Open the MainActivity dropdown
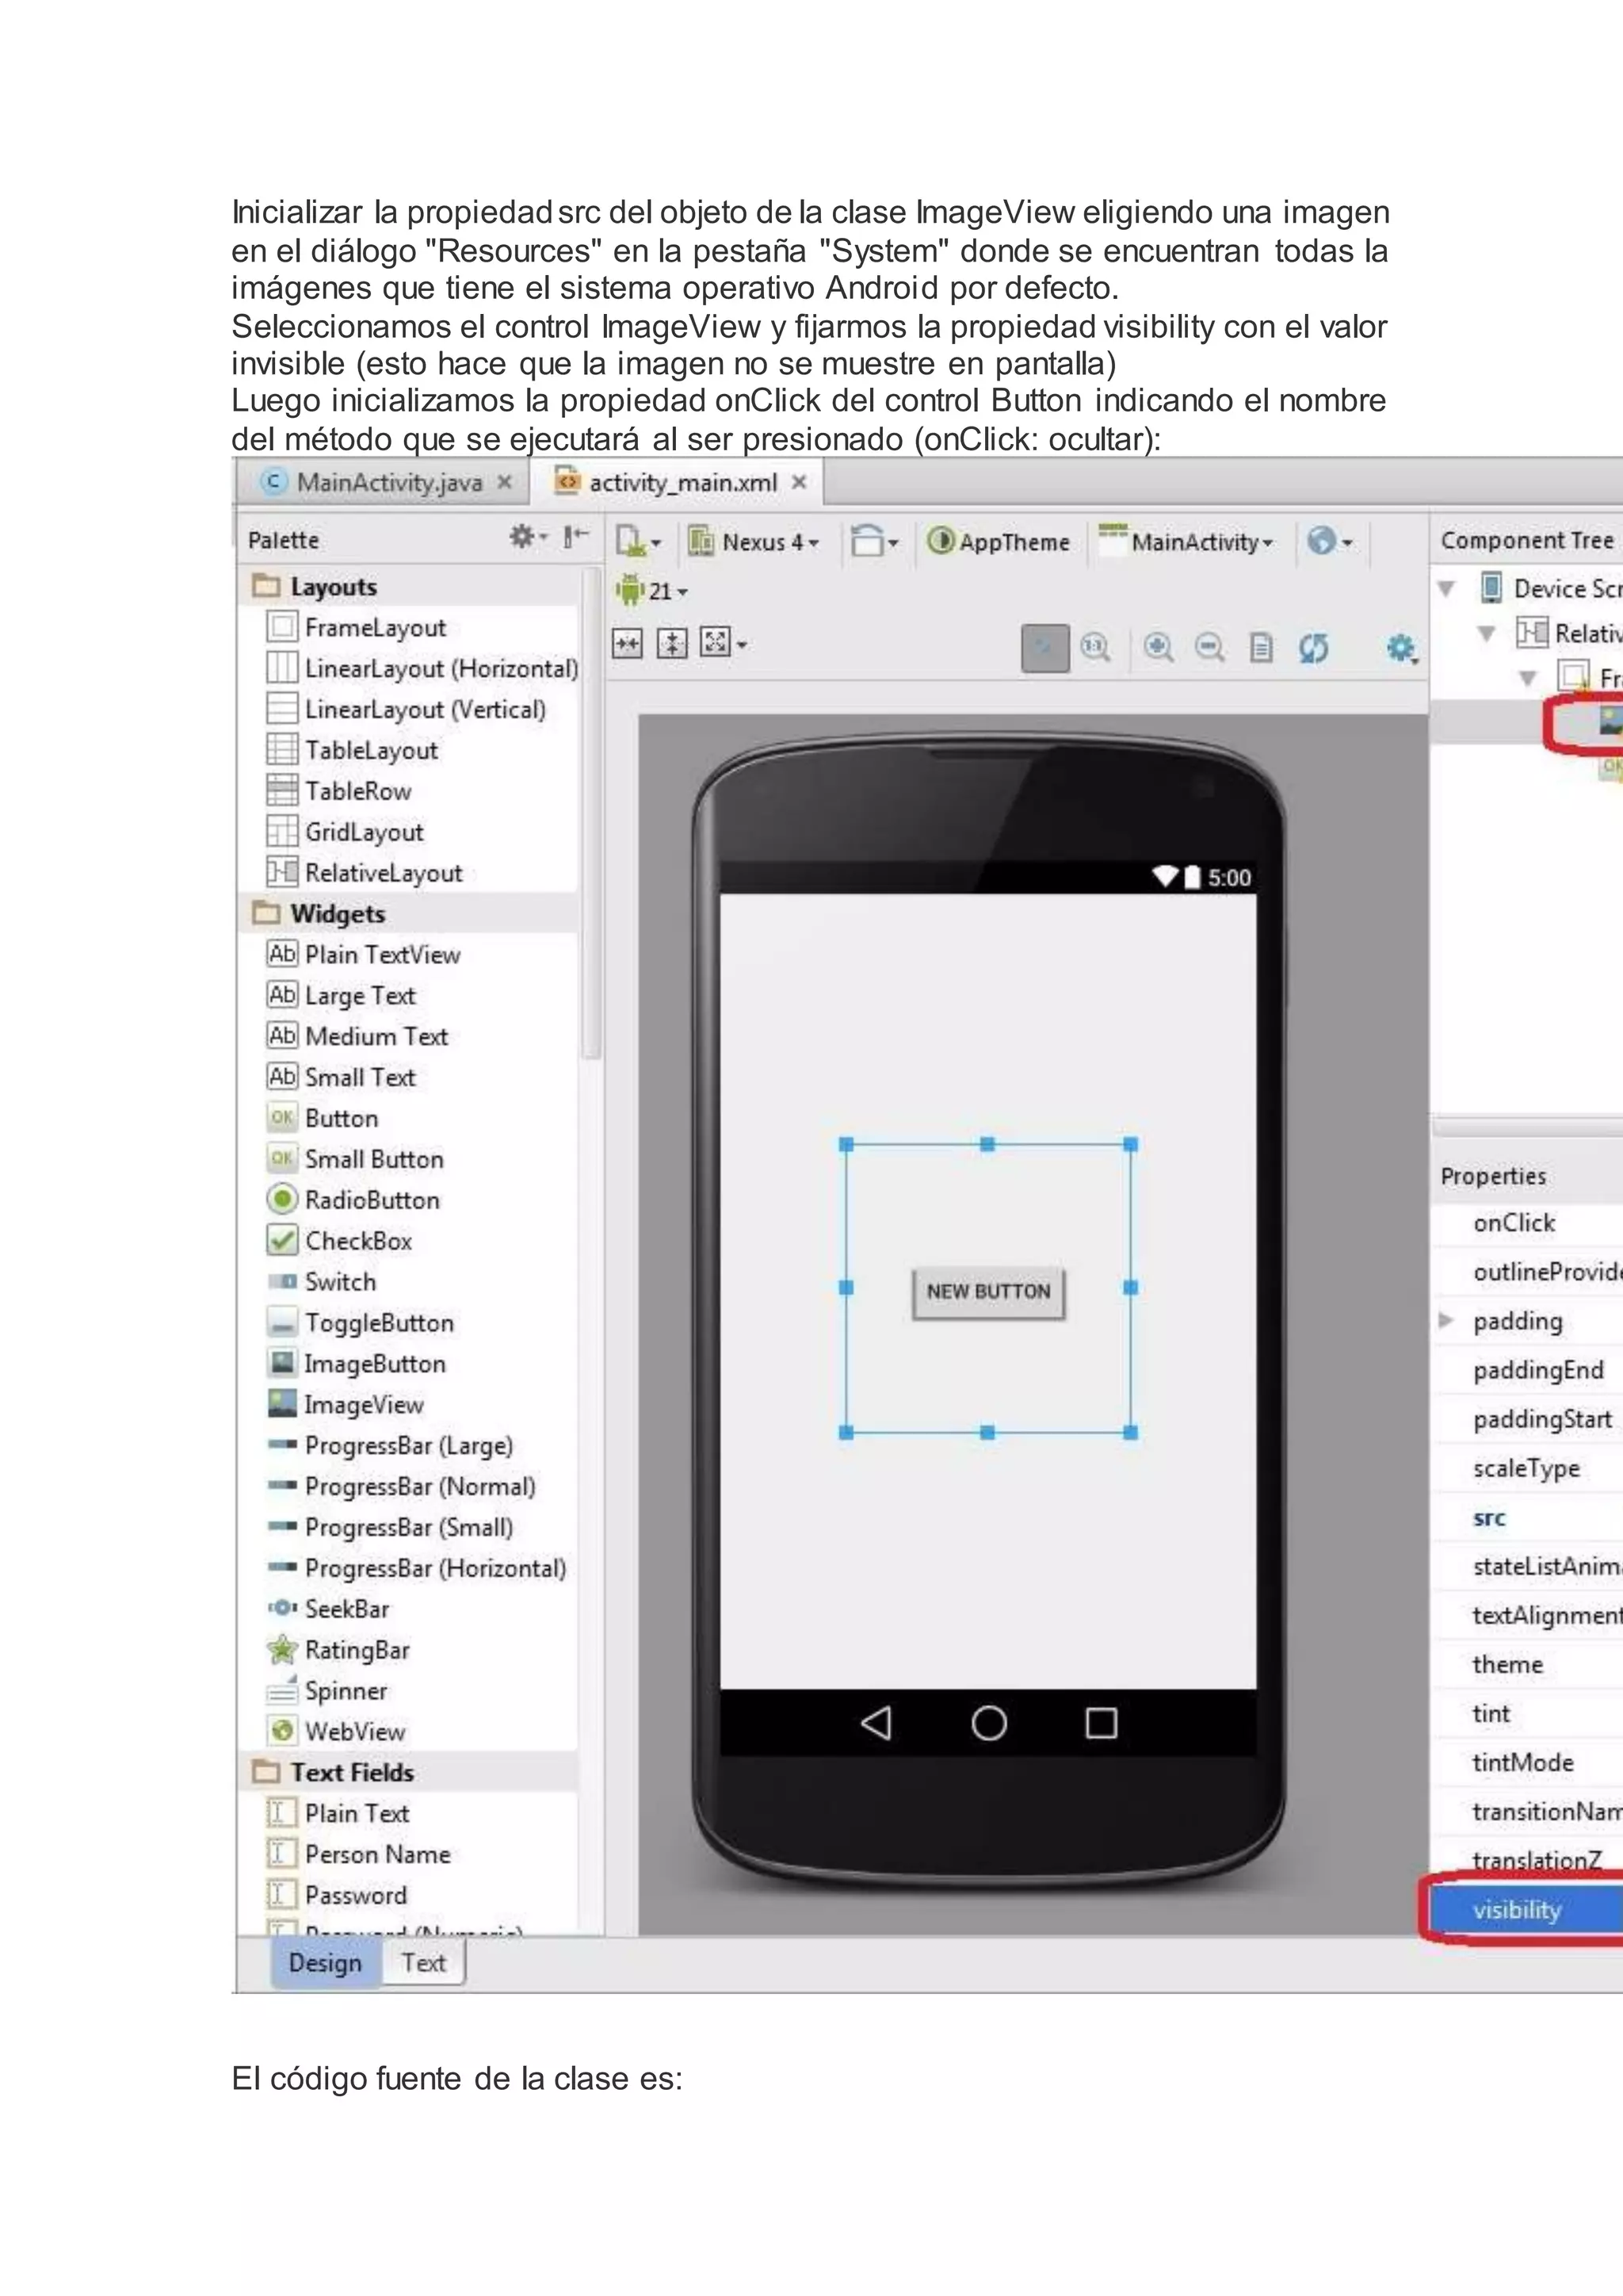Screen dimensions: 1623x2296 [1186, 542]
